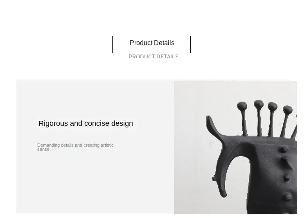
Task: Click the vertical line left of Product Details
Action: click(x=113, y=44)
